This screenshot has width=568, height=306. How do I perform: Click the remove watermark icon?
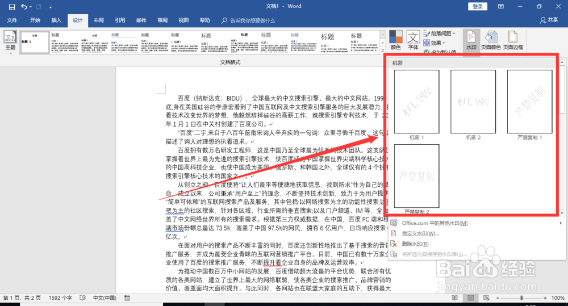(394, 244)
